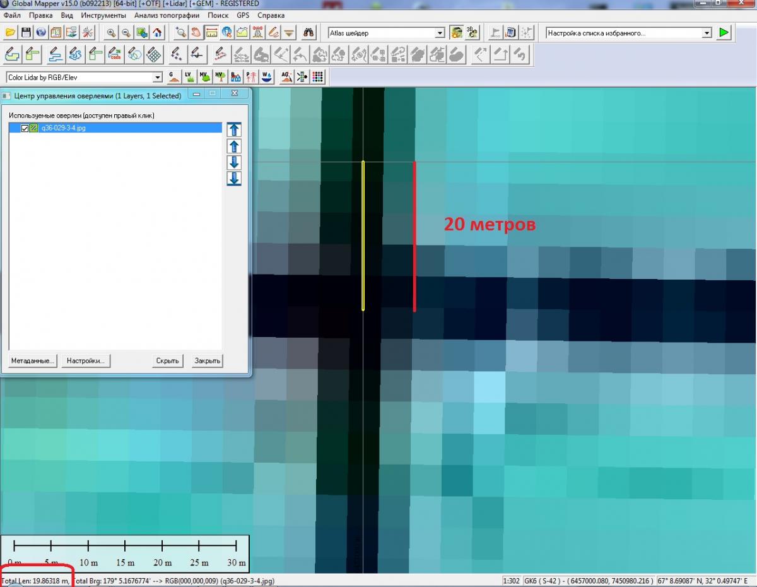The image size is (757, 587).
Task: Expand the Atlas shader dropdown
Action: tap(440, 33)
